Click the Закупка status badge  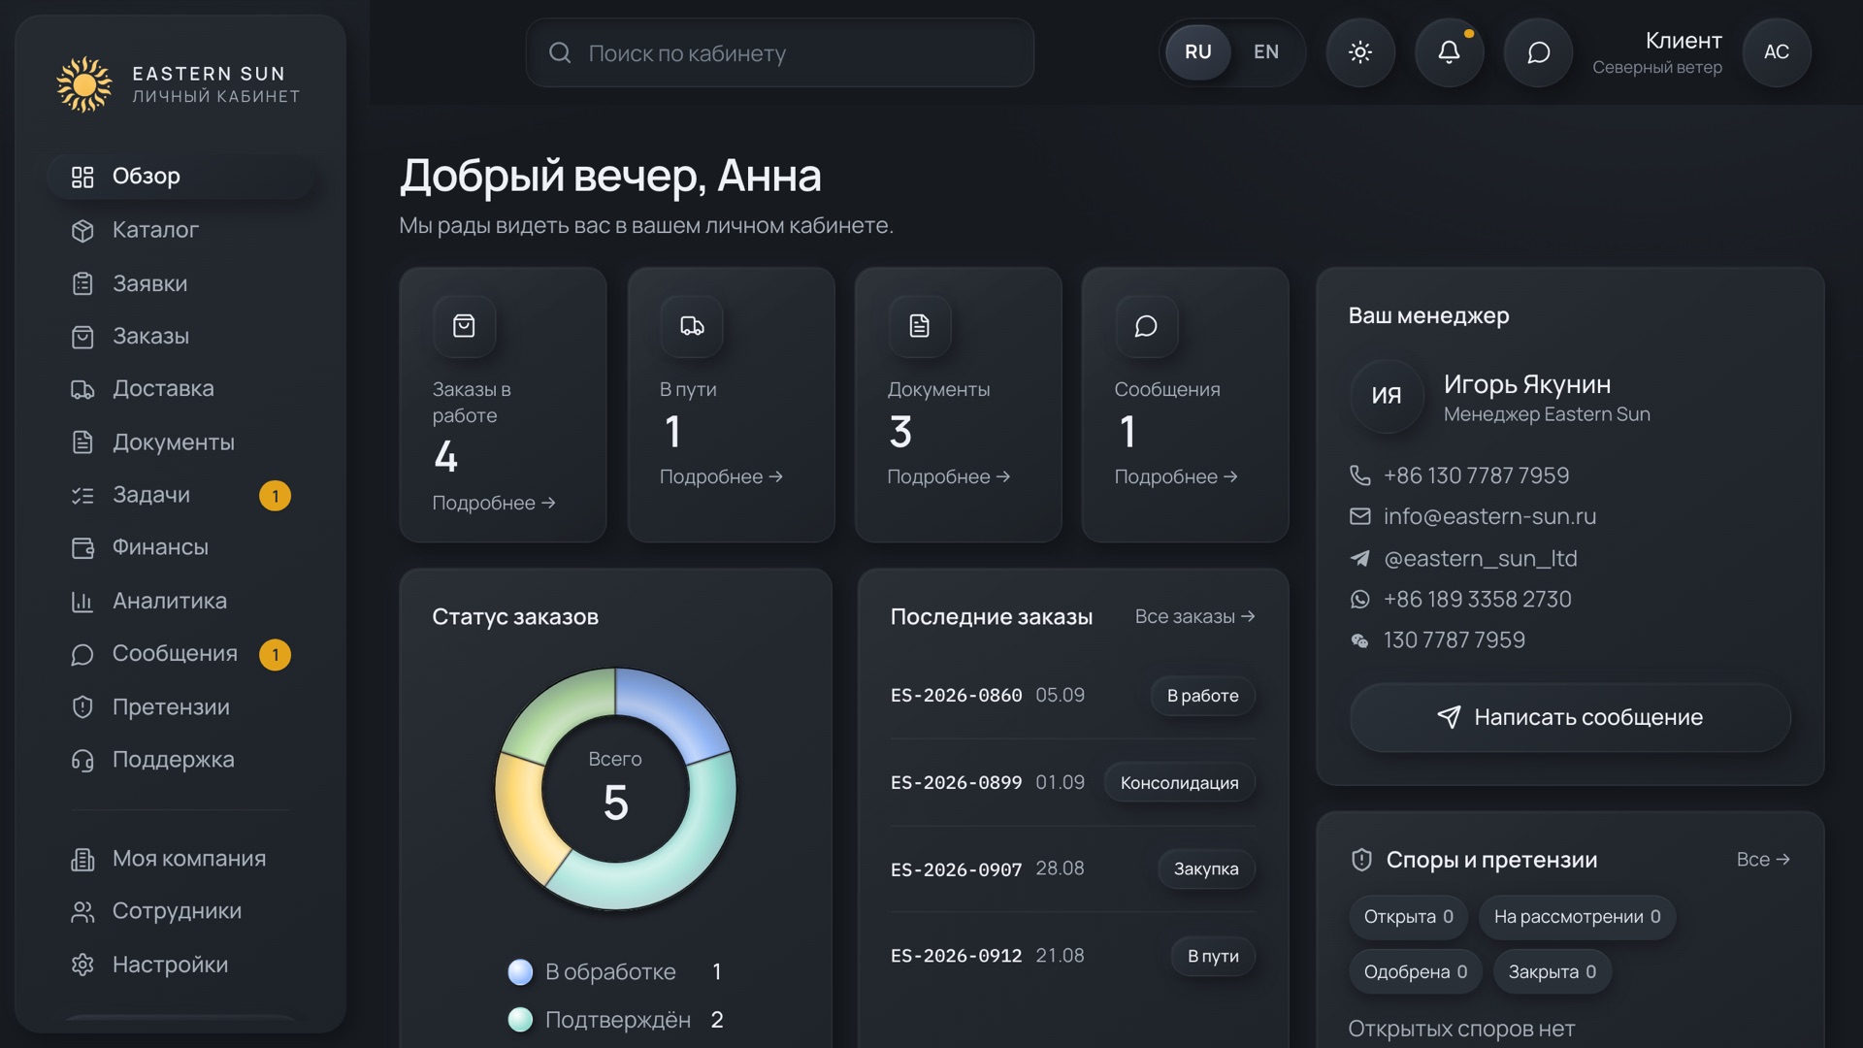coord(1206,869)
